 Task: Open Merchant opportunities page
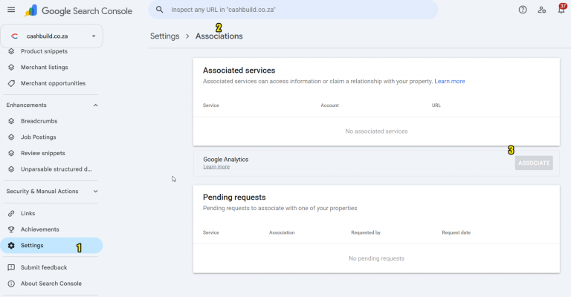(54, 83)
